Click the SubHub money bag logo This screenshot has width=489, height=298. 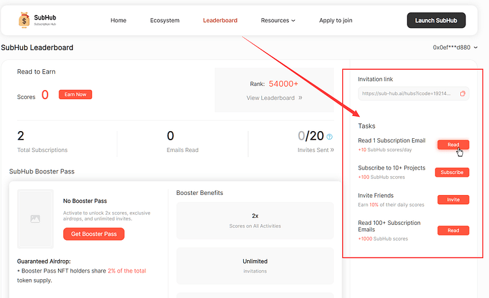pyautogui.click(x=24, y=20)
